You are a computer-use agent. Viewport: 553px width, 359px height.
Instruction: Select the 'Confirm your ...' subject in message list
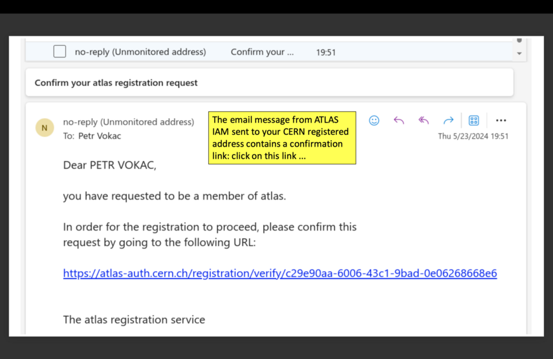tap(262, 52)
